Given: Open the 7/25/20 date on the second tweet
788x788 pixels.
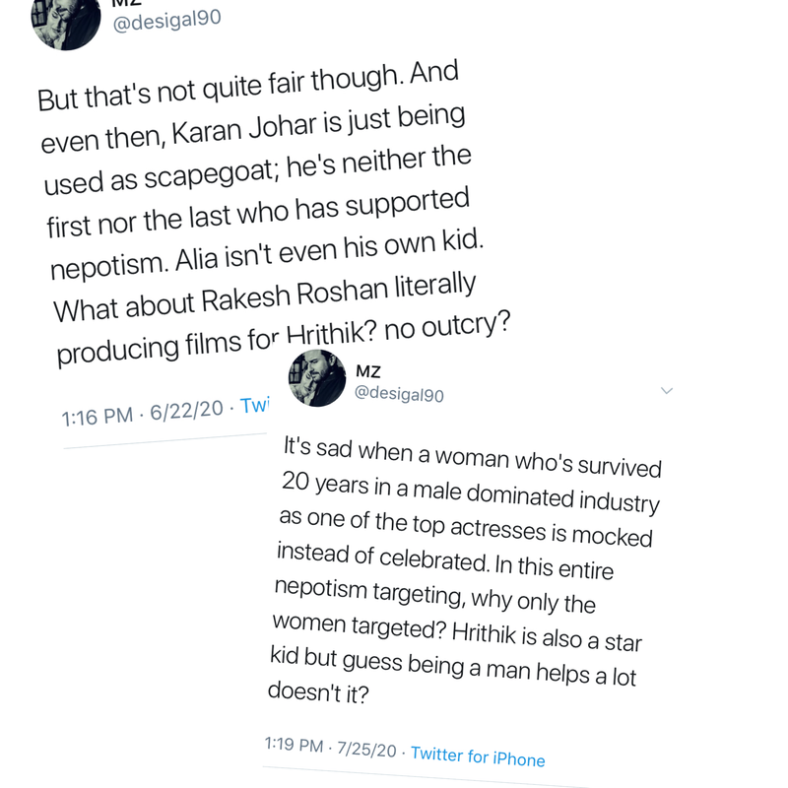Looking at the screenshot, I should 366,749.
